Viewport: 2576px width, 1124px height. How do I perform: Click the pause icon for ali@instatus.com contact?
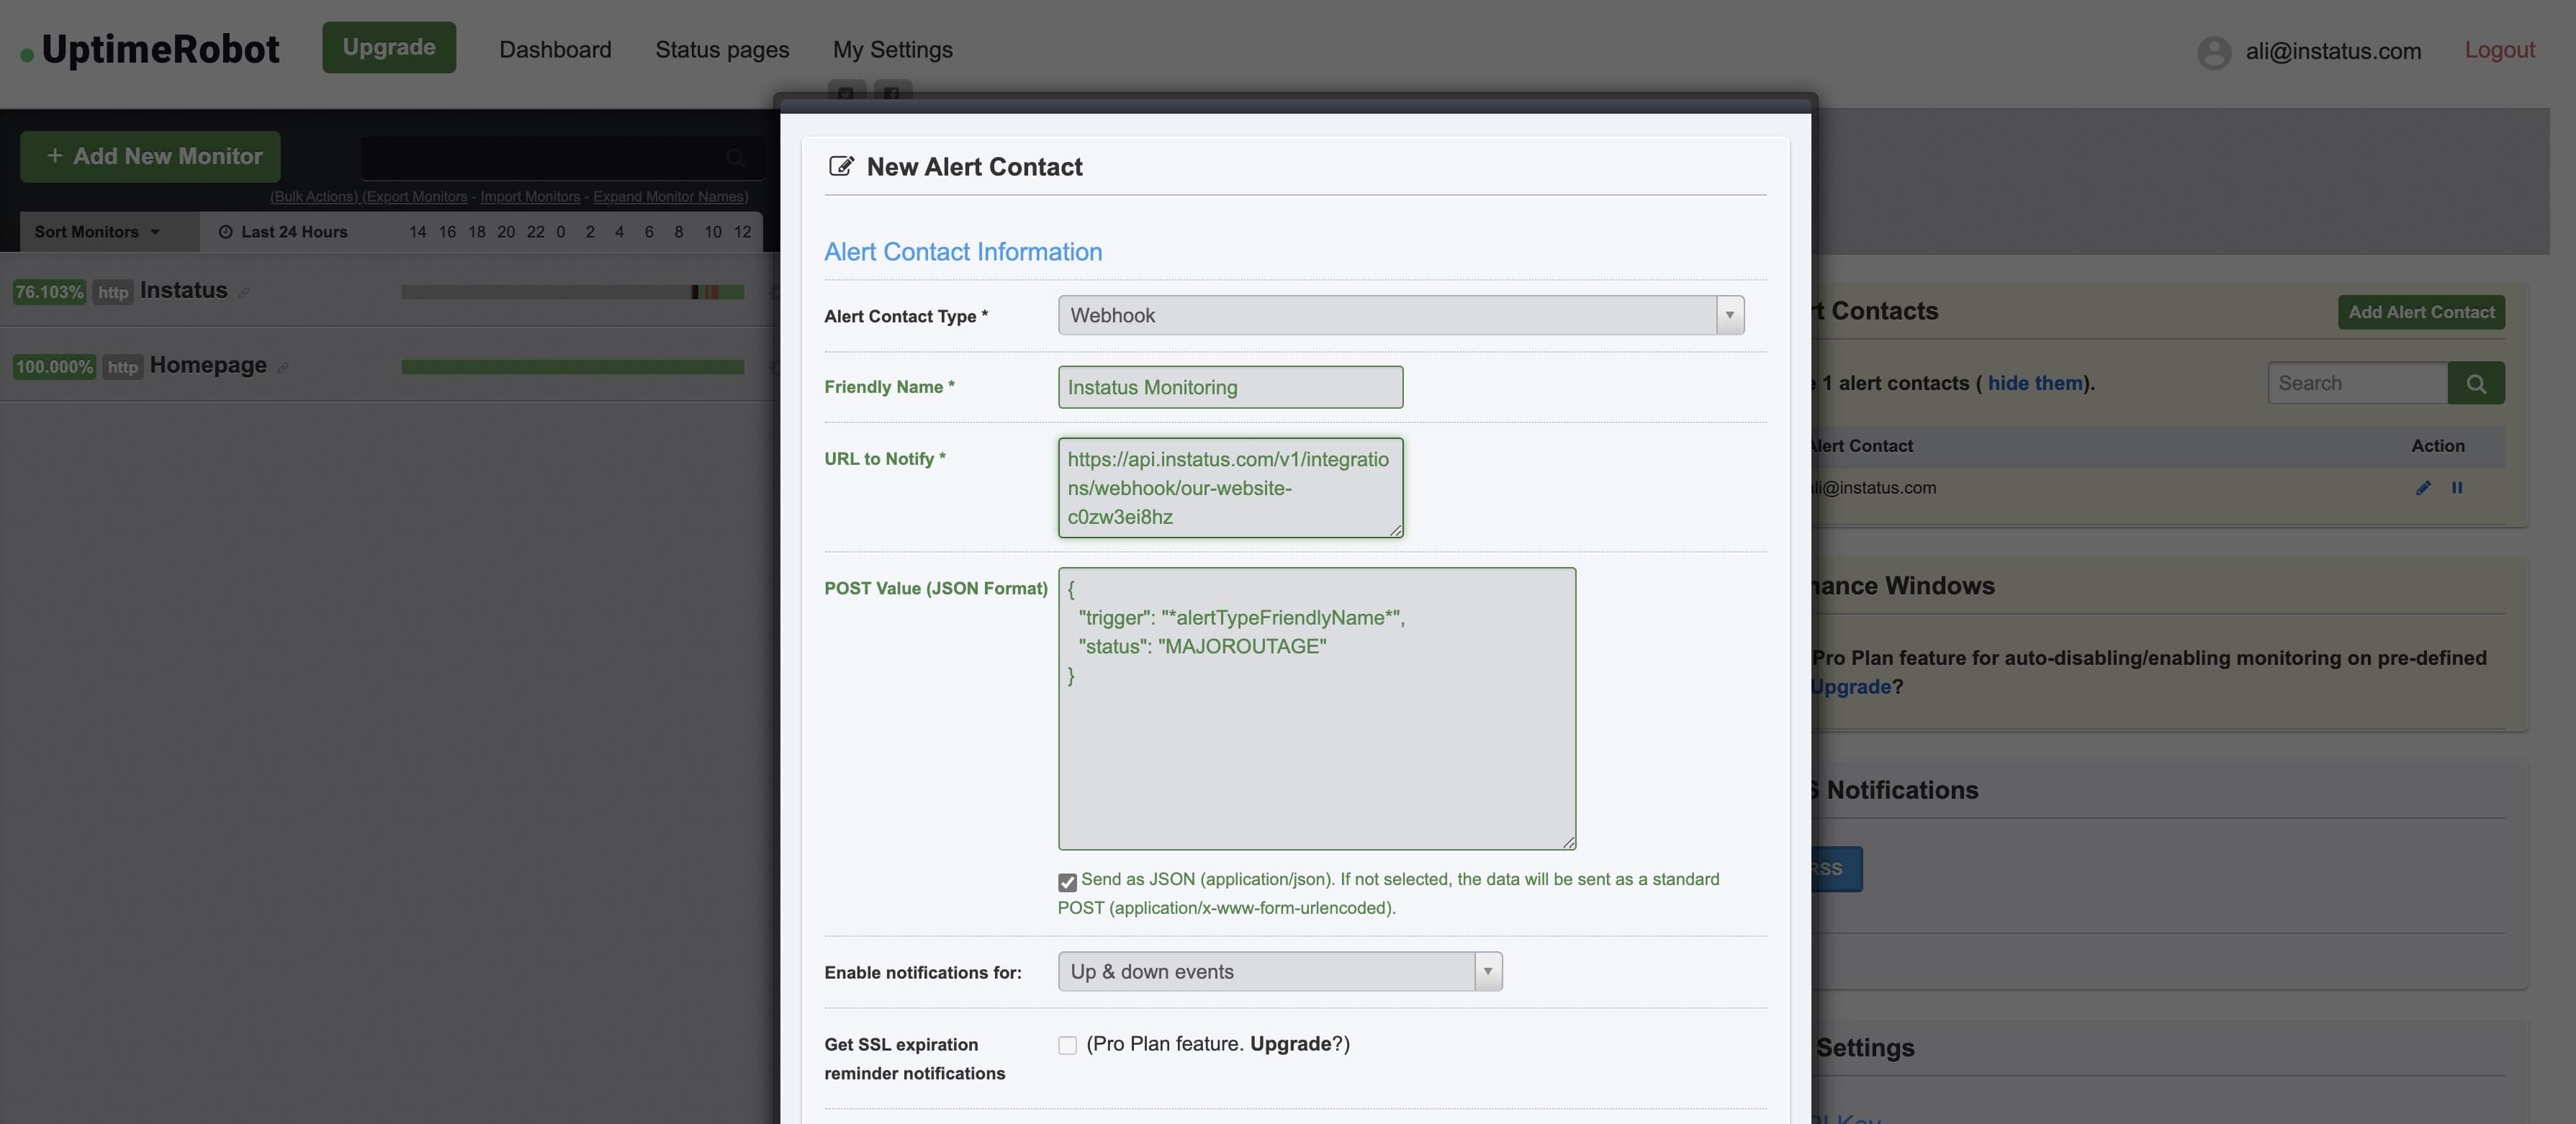2457,488
